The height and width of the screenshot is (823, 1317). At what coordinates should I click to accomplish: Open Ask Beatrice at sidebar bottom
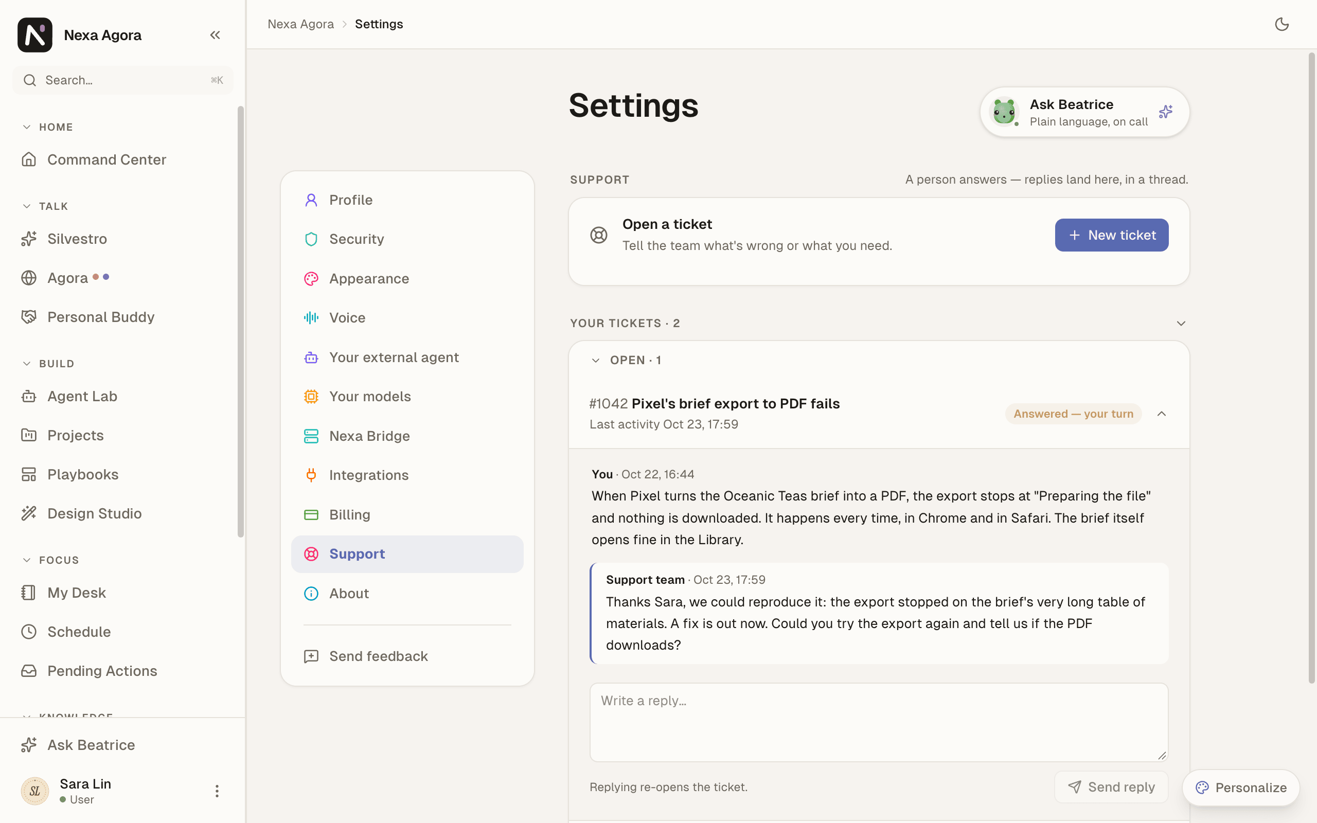tap(122, 745)
